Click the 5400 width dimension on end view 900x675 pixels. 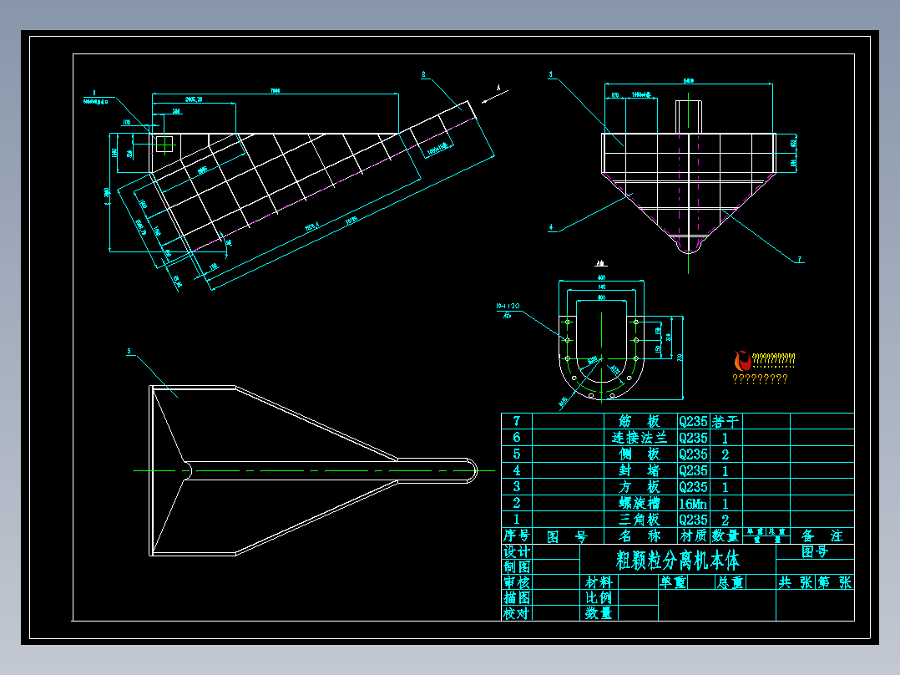tap(689, 81)
